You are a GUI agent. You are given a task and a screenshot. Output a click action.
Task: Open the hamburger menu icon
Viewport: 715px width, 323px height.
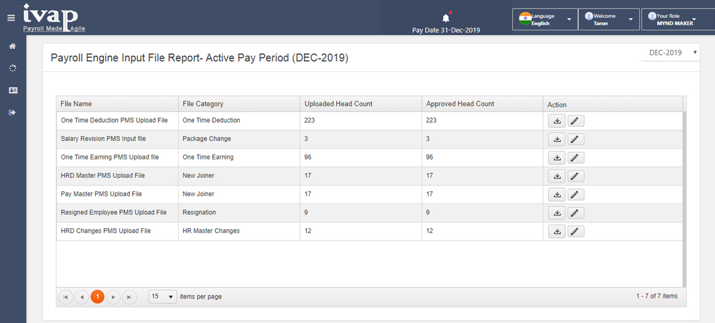pos(11,18)
